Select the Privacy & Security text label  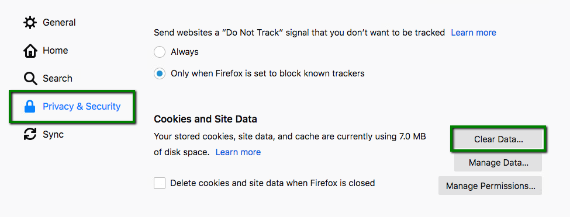(82, 106)
